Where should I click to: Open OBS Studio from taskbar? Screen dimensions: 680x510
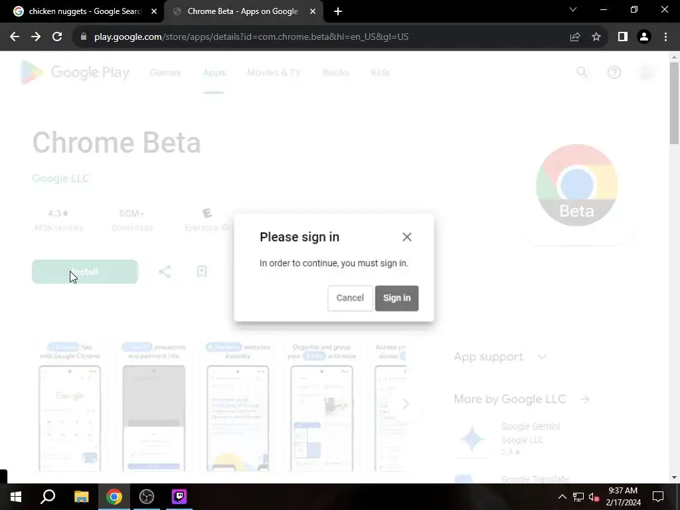tap(147, 497)
